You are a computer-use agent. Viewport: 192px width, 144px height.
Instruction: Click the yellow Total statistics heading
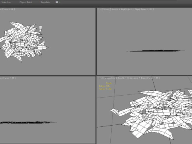pyautogui.click(x=109, y=83)
